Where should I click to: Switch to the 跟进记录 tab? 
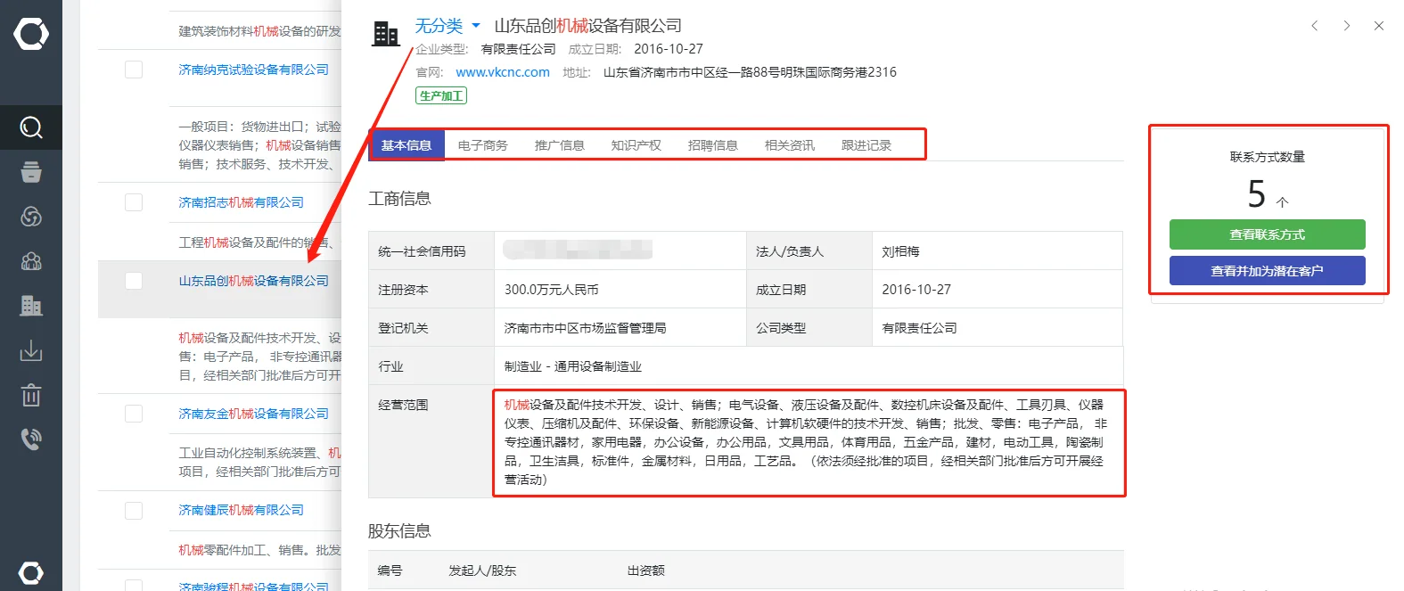pos(866,145)
